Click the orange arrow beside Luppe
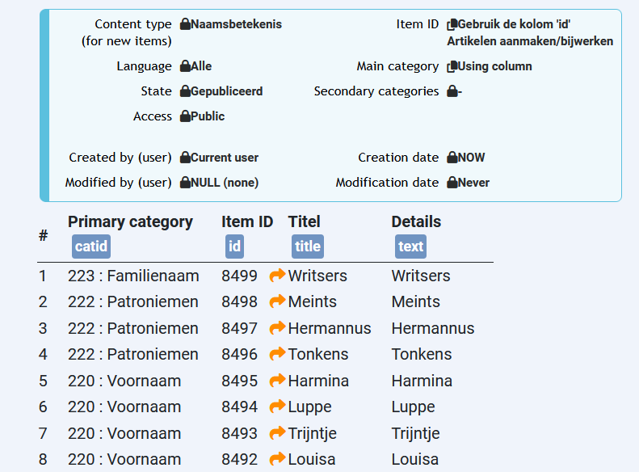Image resolution: width=639 pixels, height=472 pixels. pos(277,407)
